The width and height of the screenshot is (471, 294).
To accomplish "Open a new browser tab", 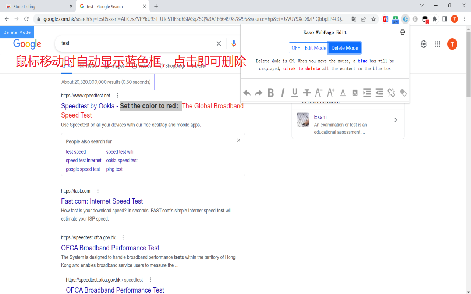I will coord(156,6).
